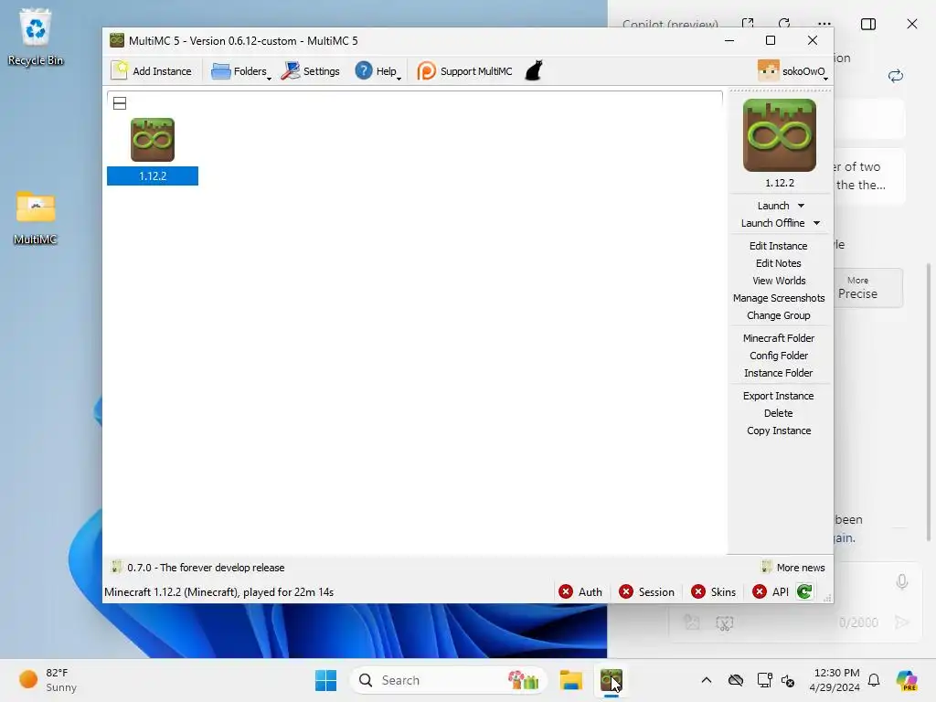Click Copy Instance
Viewport: 936px width, 702px height.
779,431
